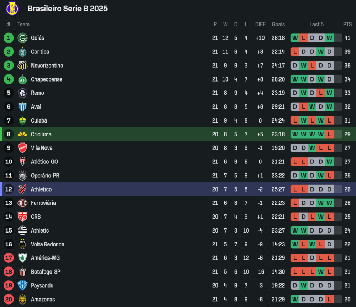Click the Paysandu club crest
356x307 pixels.
[22, 286]
